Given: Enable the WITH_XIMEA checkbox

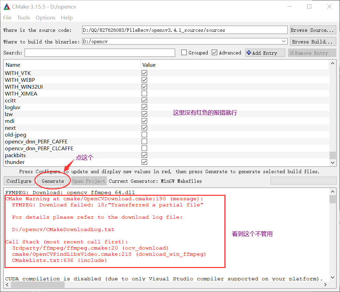Looking at the screenshot, I should 144,93.
